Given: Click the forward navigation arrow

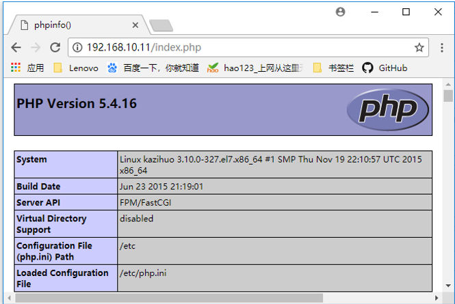Looking at the screenshot, I should pos(36,47).
